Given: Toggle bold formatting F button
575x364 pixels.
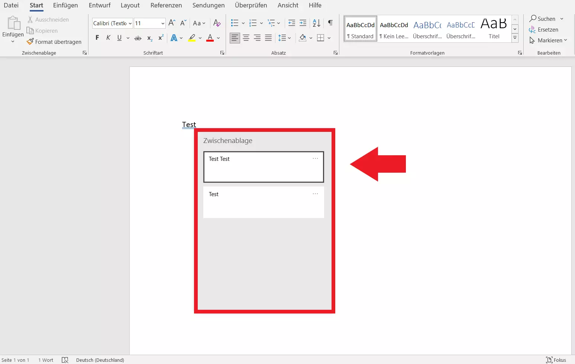Looking at the screenshot, I should click(x=97, y=38).
